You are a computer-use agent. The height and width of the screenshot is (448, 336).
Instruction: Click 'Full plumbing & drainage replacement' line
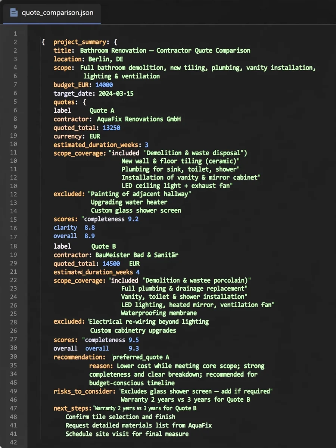(x=184, y=288)
